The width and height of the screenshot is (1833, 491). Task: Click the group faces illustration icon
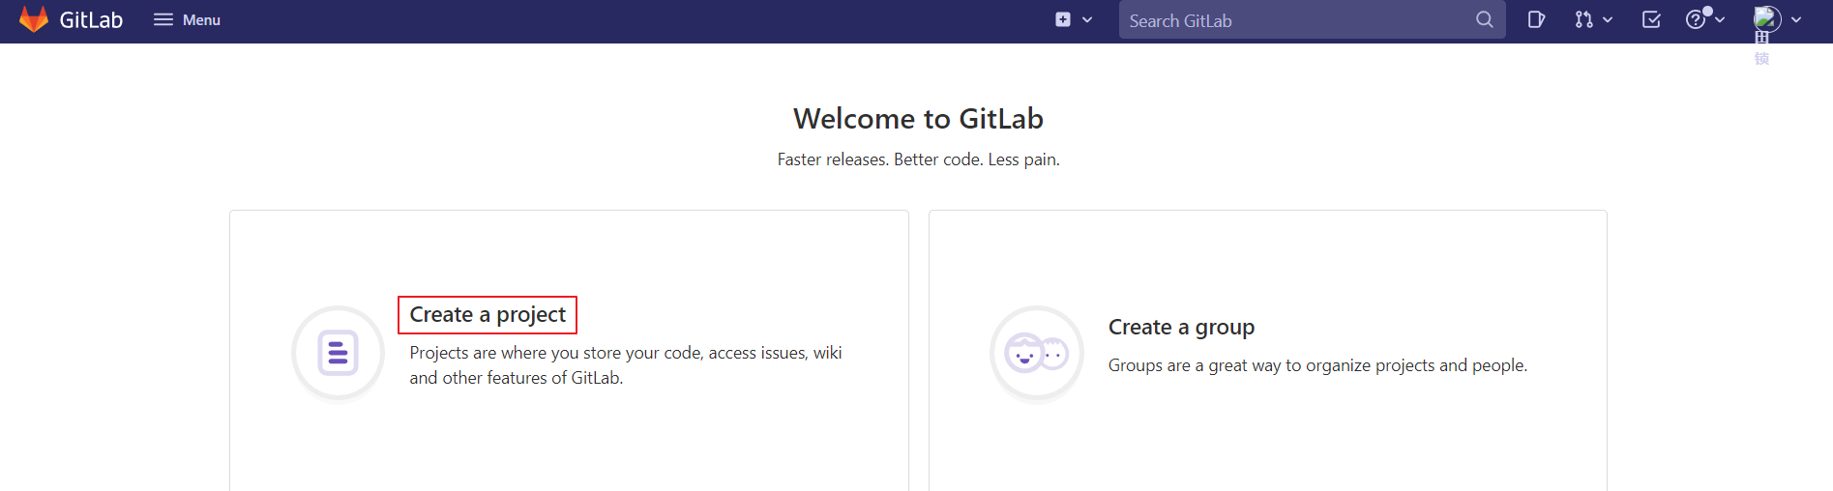1036,353
